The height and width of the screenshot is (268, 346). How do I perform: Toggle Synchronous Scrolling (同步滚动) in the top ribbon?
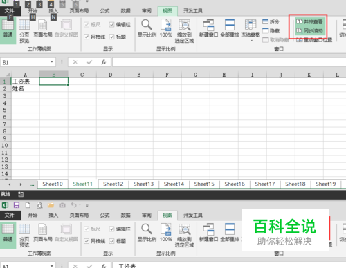309,30
